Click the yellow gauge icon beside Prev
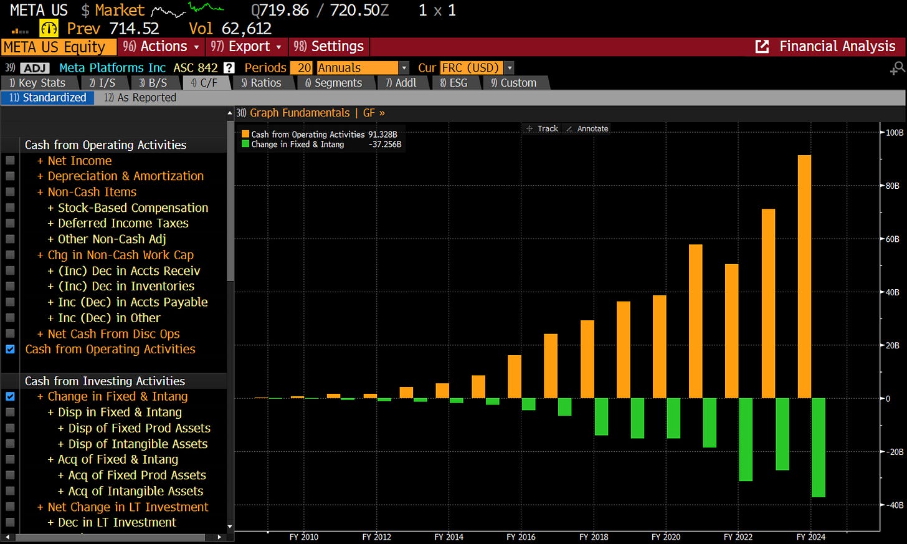 (49, 28)
